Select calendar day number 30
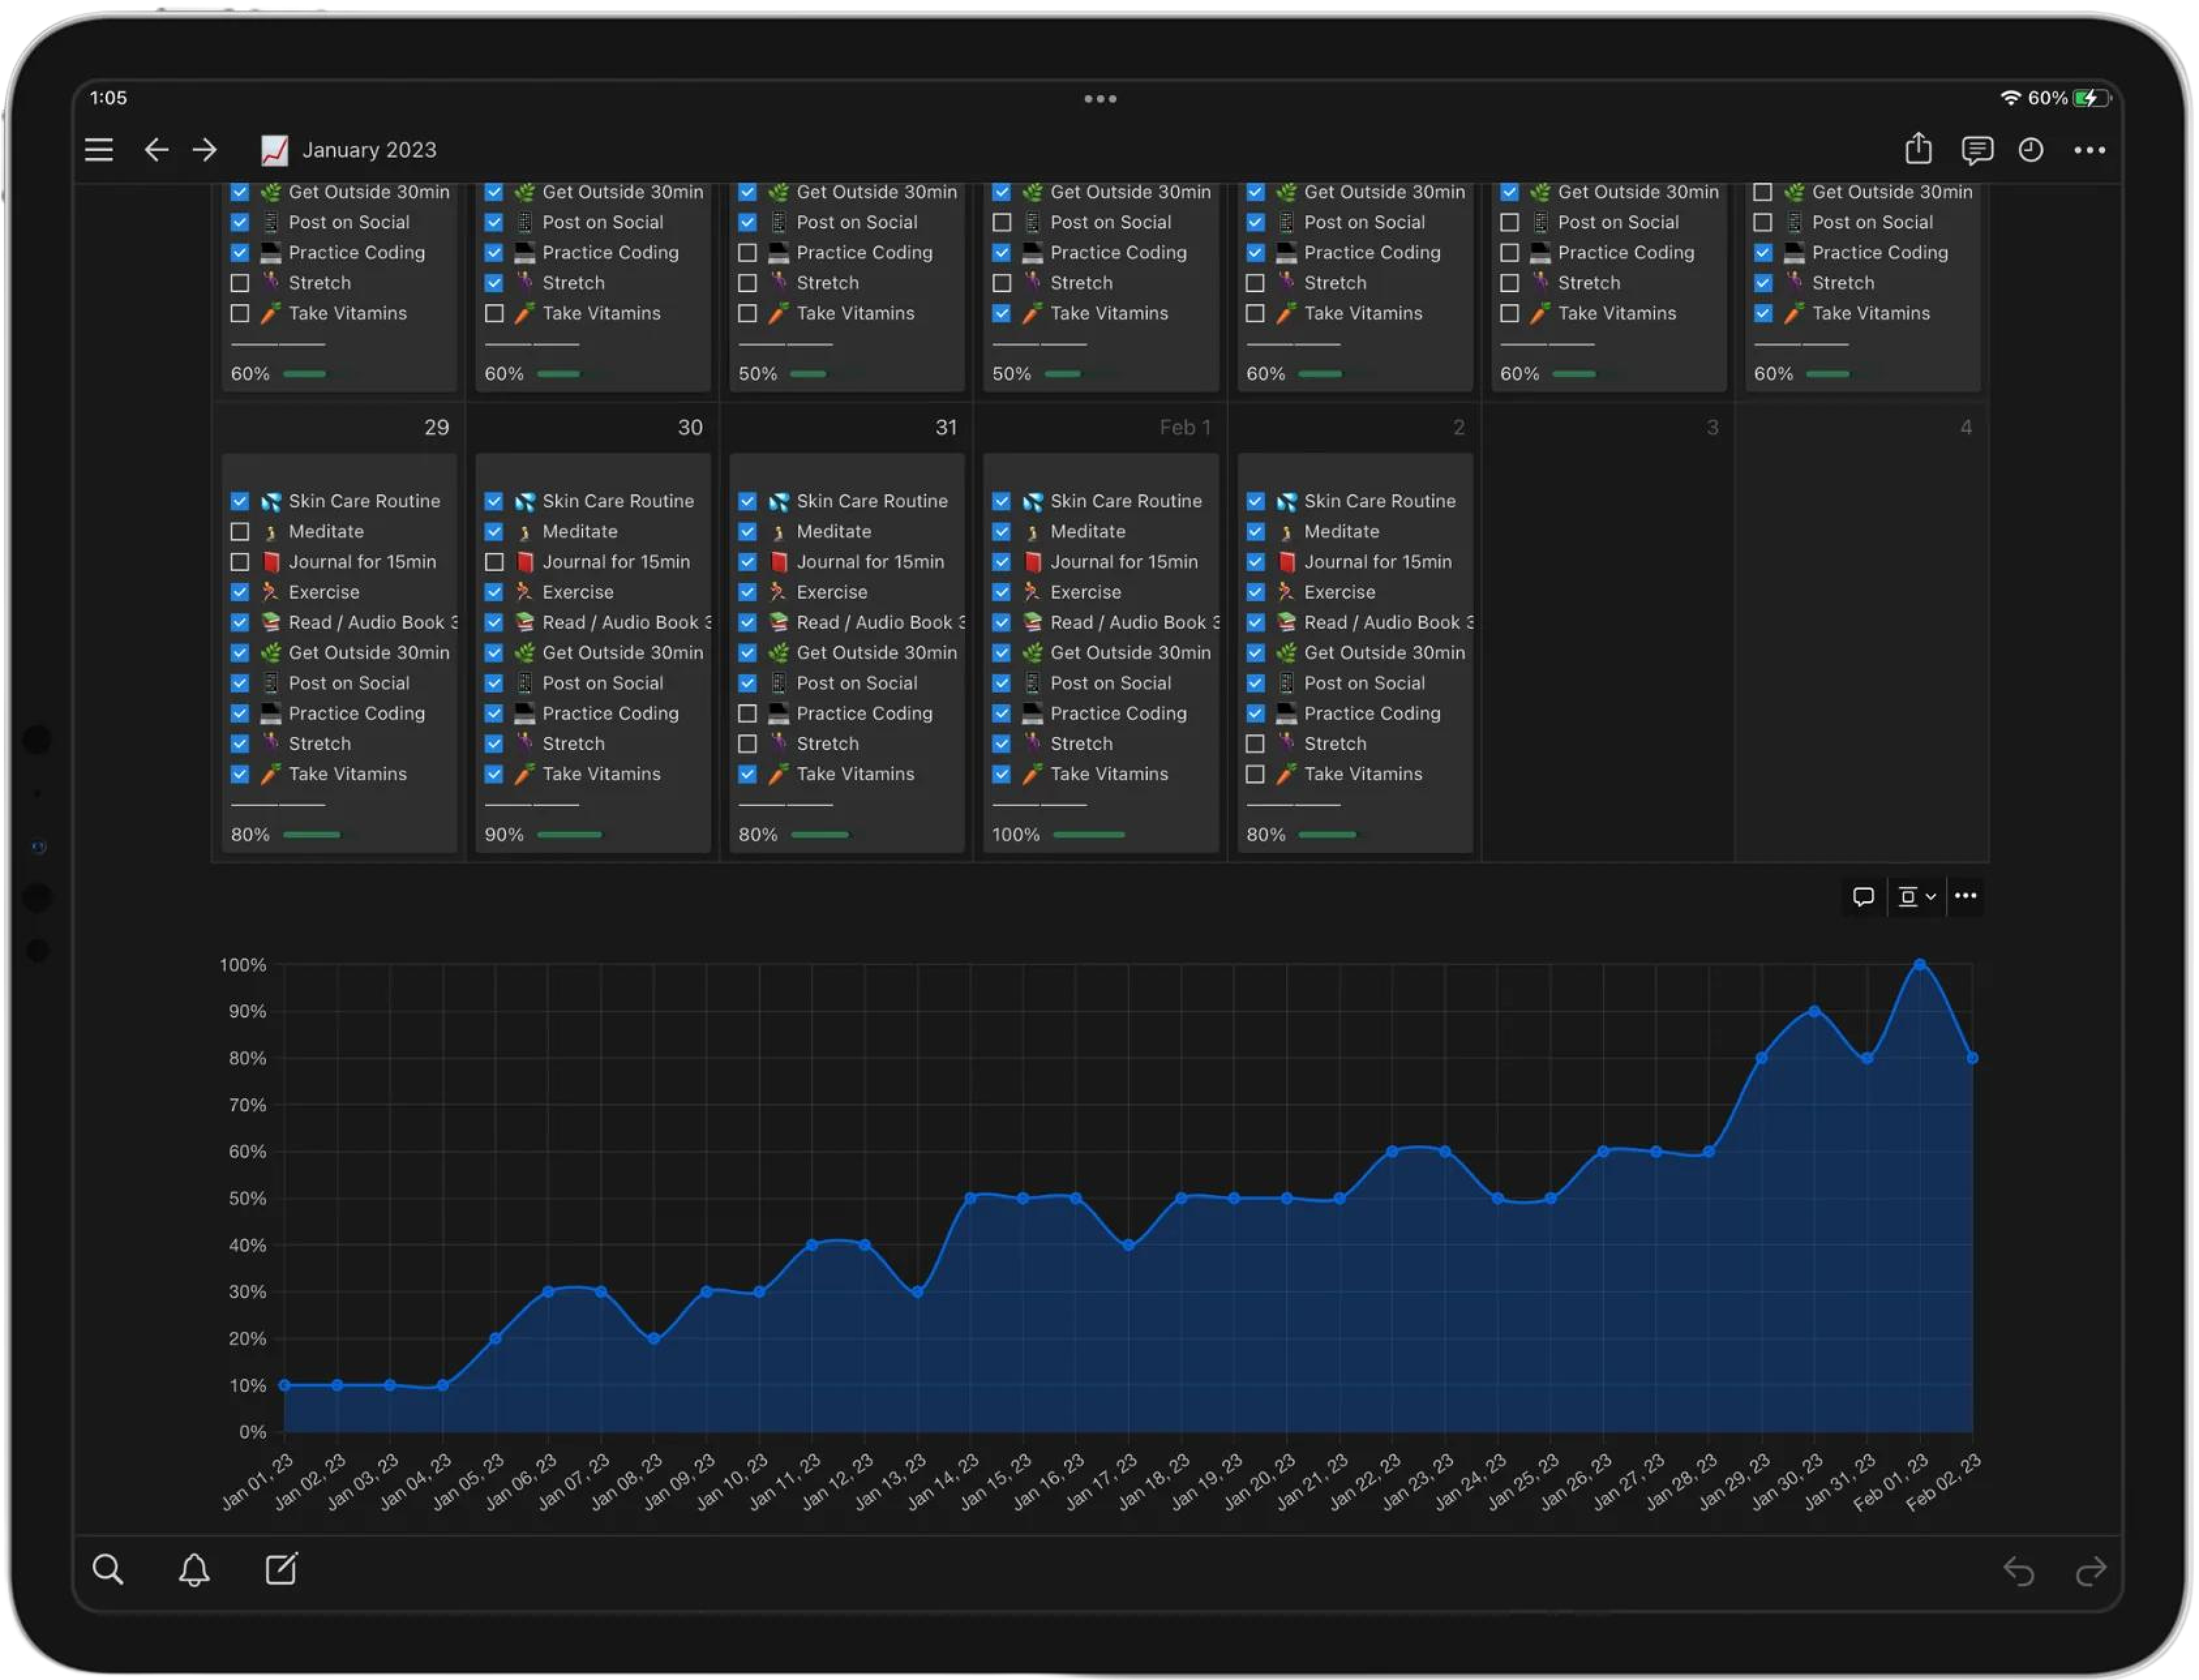The width and height of the screenshot is (2199, 1680). click(x=690, y=427)
